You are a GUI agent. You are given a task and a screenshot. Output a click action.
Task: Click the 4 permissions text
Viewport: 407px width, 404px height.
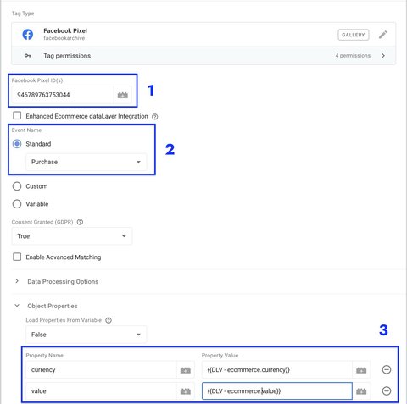click(353, 56)
